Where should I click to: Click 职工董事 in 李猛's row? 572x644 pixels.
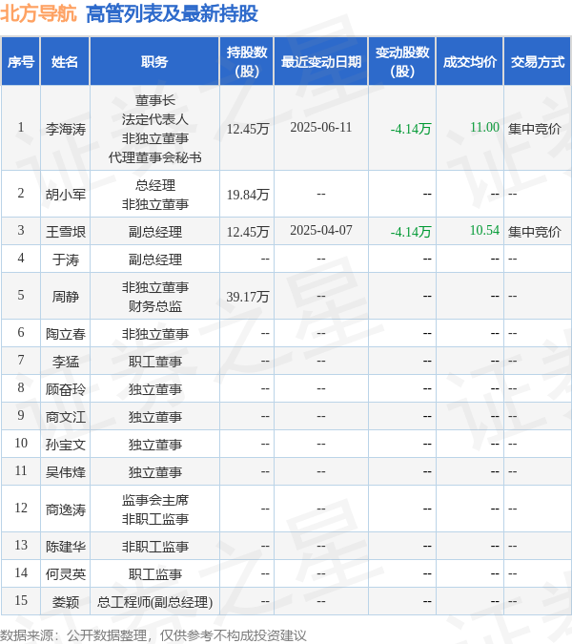click(155, 362)
